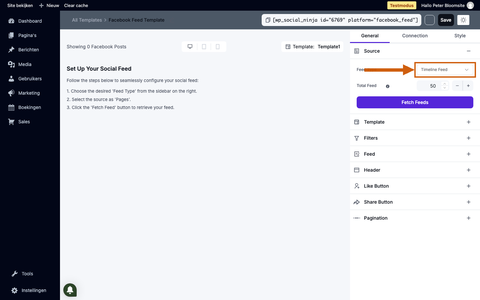
Task: Open Tools wrench icon
Action: [x=15, y=274]
